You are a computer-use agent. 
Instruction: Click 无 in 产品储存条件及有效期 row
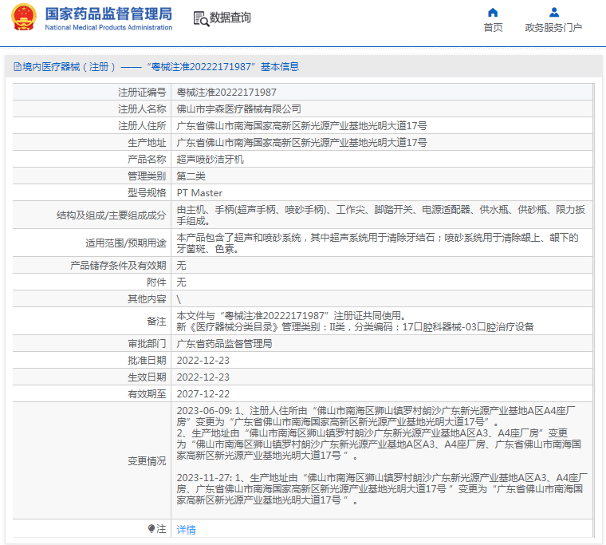pyautogui.click(x=181, y=266)
